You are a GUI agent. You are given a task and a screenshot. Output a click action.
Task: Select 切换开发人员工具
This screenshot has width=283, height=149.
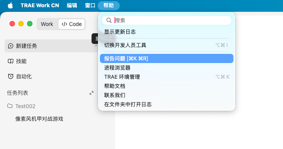(167, 45)
